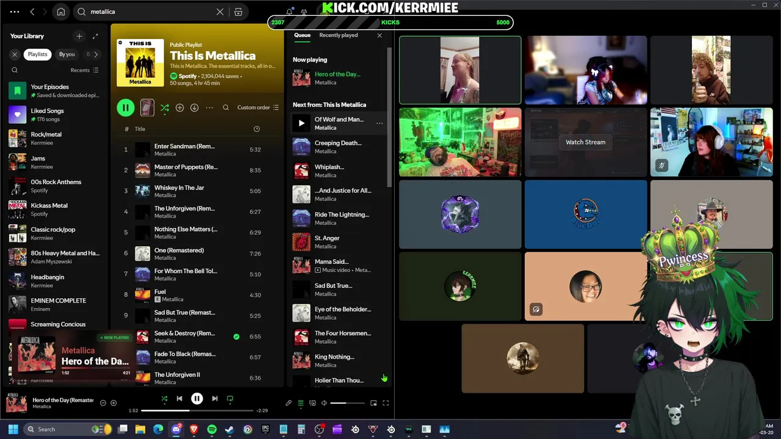This screenshot has width=781, height=439.
Task: Skip to next track
Action: [x=215, y=399]
